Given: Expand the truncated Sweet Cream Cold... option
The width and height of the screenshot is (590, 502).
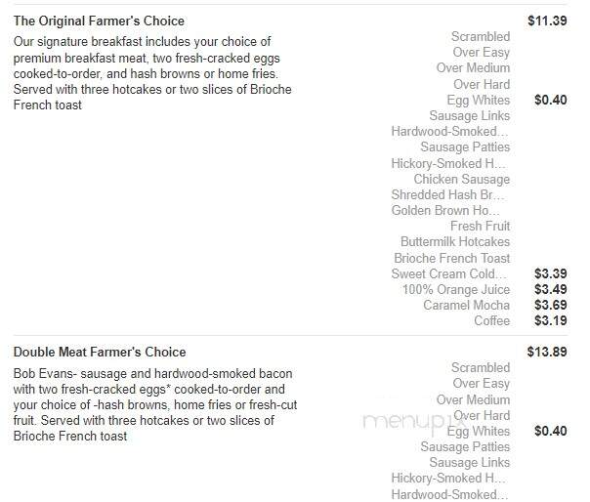Looking at the screenshot, I should click(x=449, y=273).
